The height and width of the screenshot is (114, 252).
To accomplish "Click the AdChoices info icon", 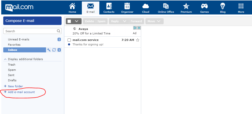I will point(135,28).
